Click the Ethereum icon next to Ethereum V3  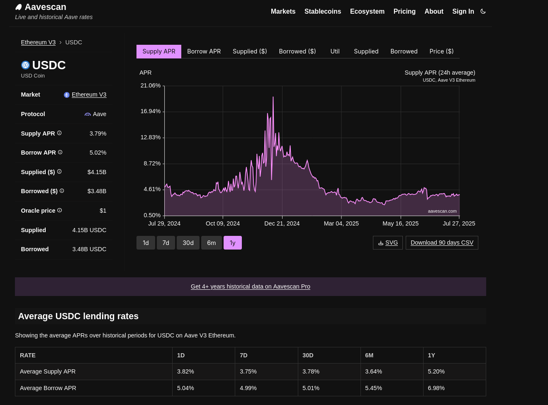point(67,95)
